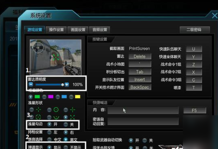The image size is (218, 149).
Task: Click the F5 quick chat key button
Action: click(x=195, y=110)
